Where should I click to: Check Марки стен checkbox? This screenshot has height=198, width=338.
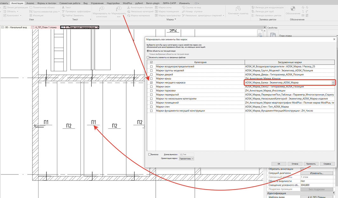click(x=151, y=107)
